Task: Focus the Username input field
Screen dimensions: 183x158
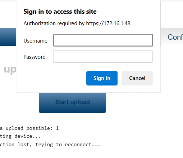Action: (103, 40)
